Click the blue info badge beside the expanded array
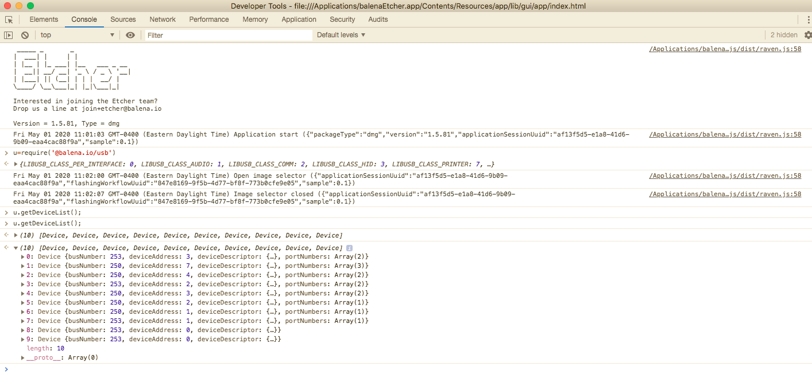This screenshot has height=382, width=812. tap(349, 248)
